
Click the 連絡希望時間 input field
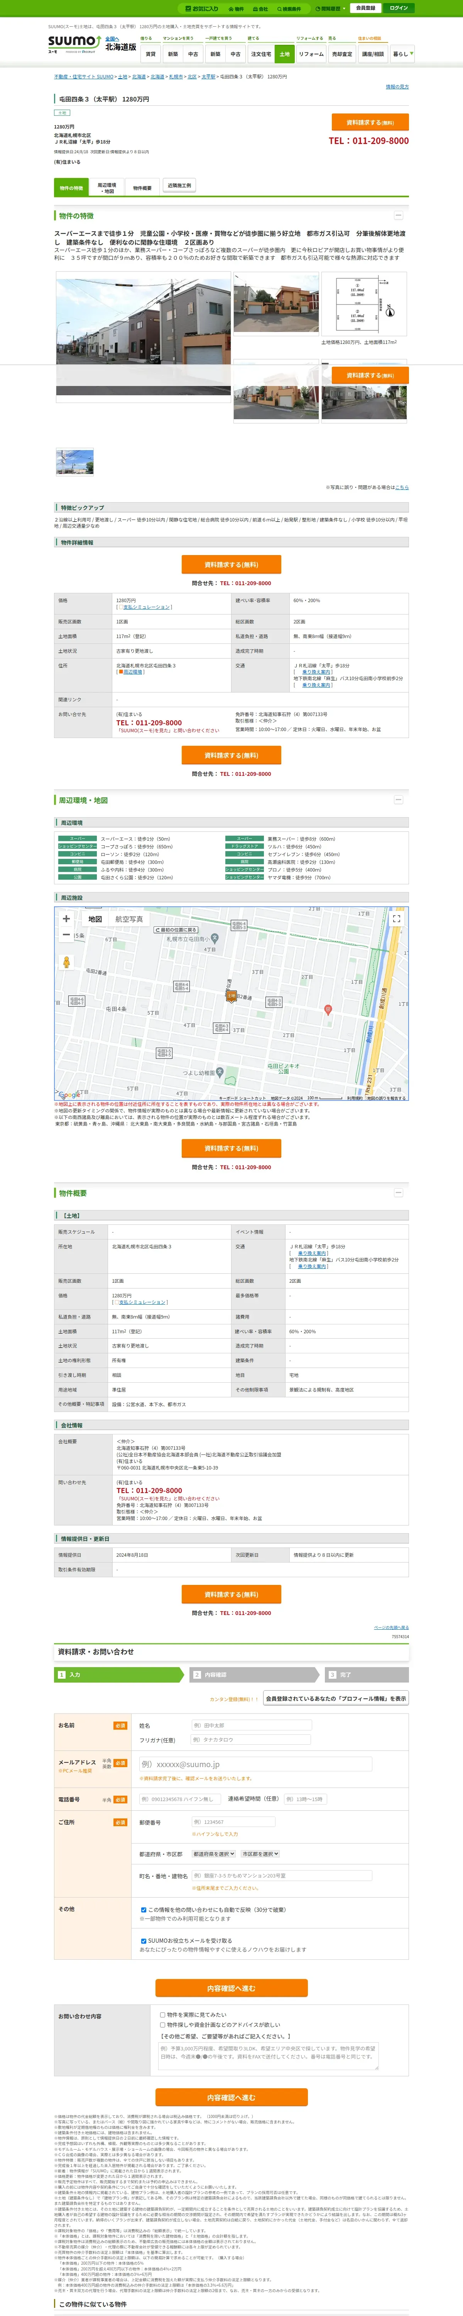point(305,1799)
